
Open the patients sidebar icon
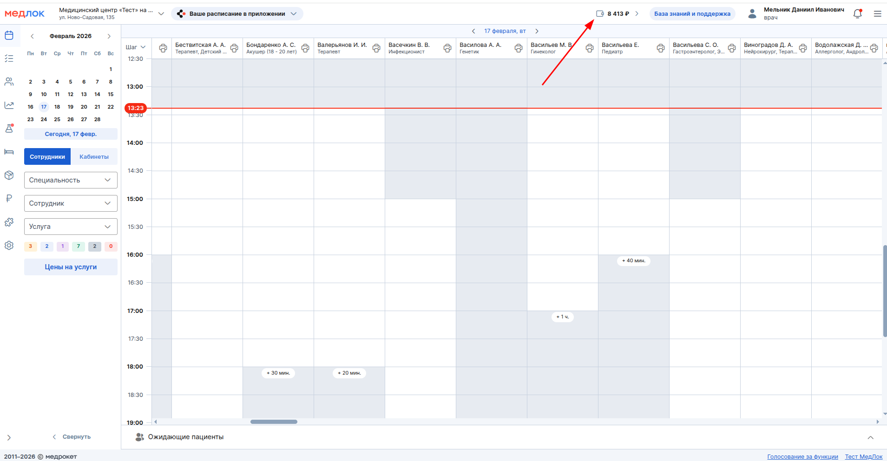click(9, 82)
